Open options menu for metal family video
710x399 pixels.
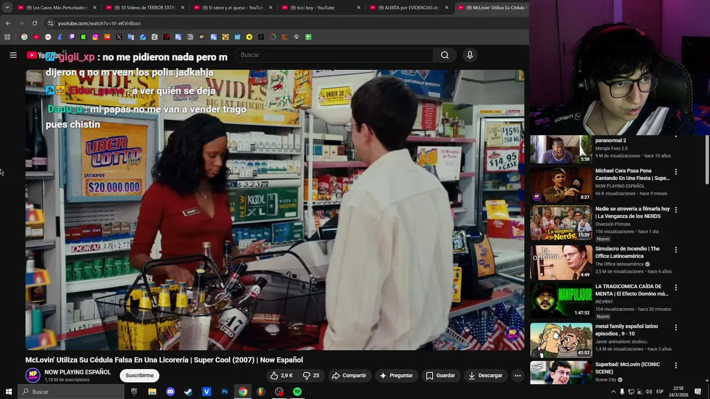676,328
